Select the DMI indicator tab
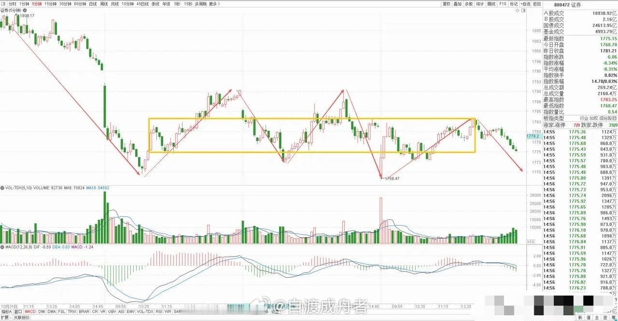618x321 pixels. [x=42, y=312]
